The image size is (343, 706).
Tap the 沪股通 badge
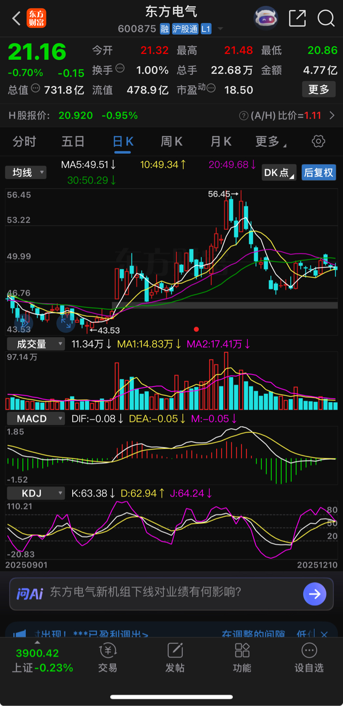pyautogui.click(x=185, y=29)
